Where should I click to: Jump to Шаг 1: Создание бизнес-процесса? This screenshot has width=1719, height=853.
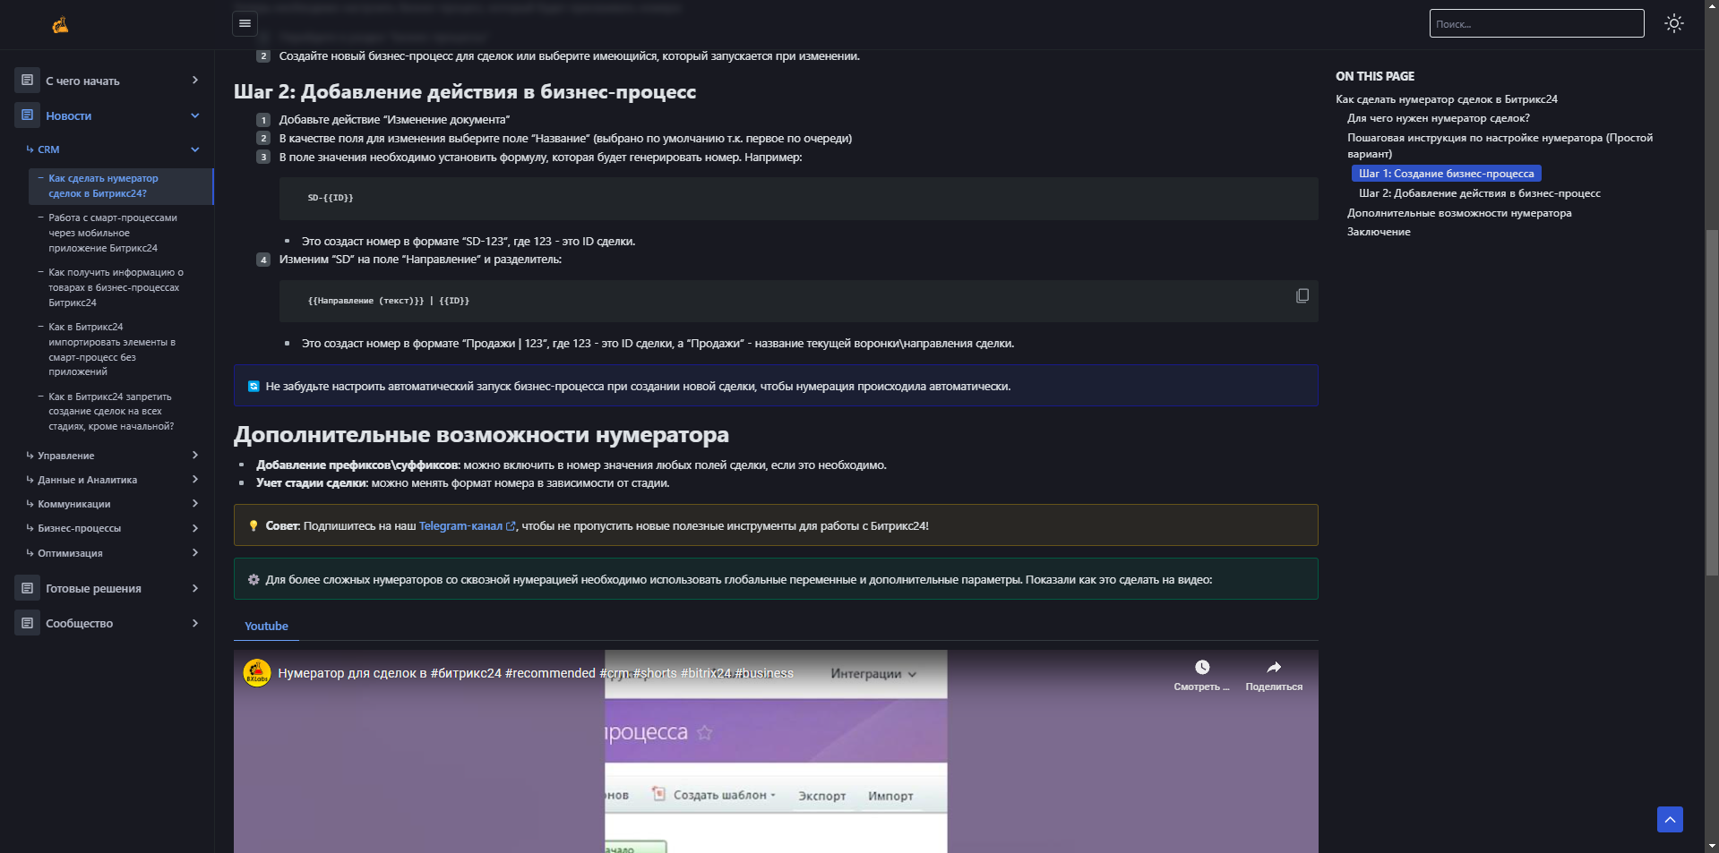pos(1446,174)
